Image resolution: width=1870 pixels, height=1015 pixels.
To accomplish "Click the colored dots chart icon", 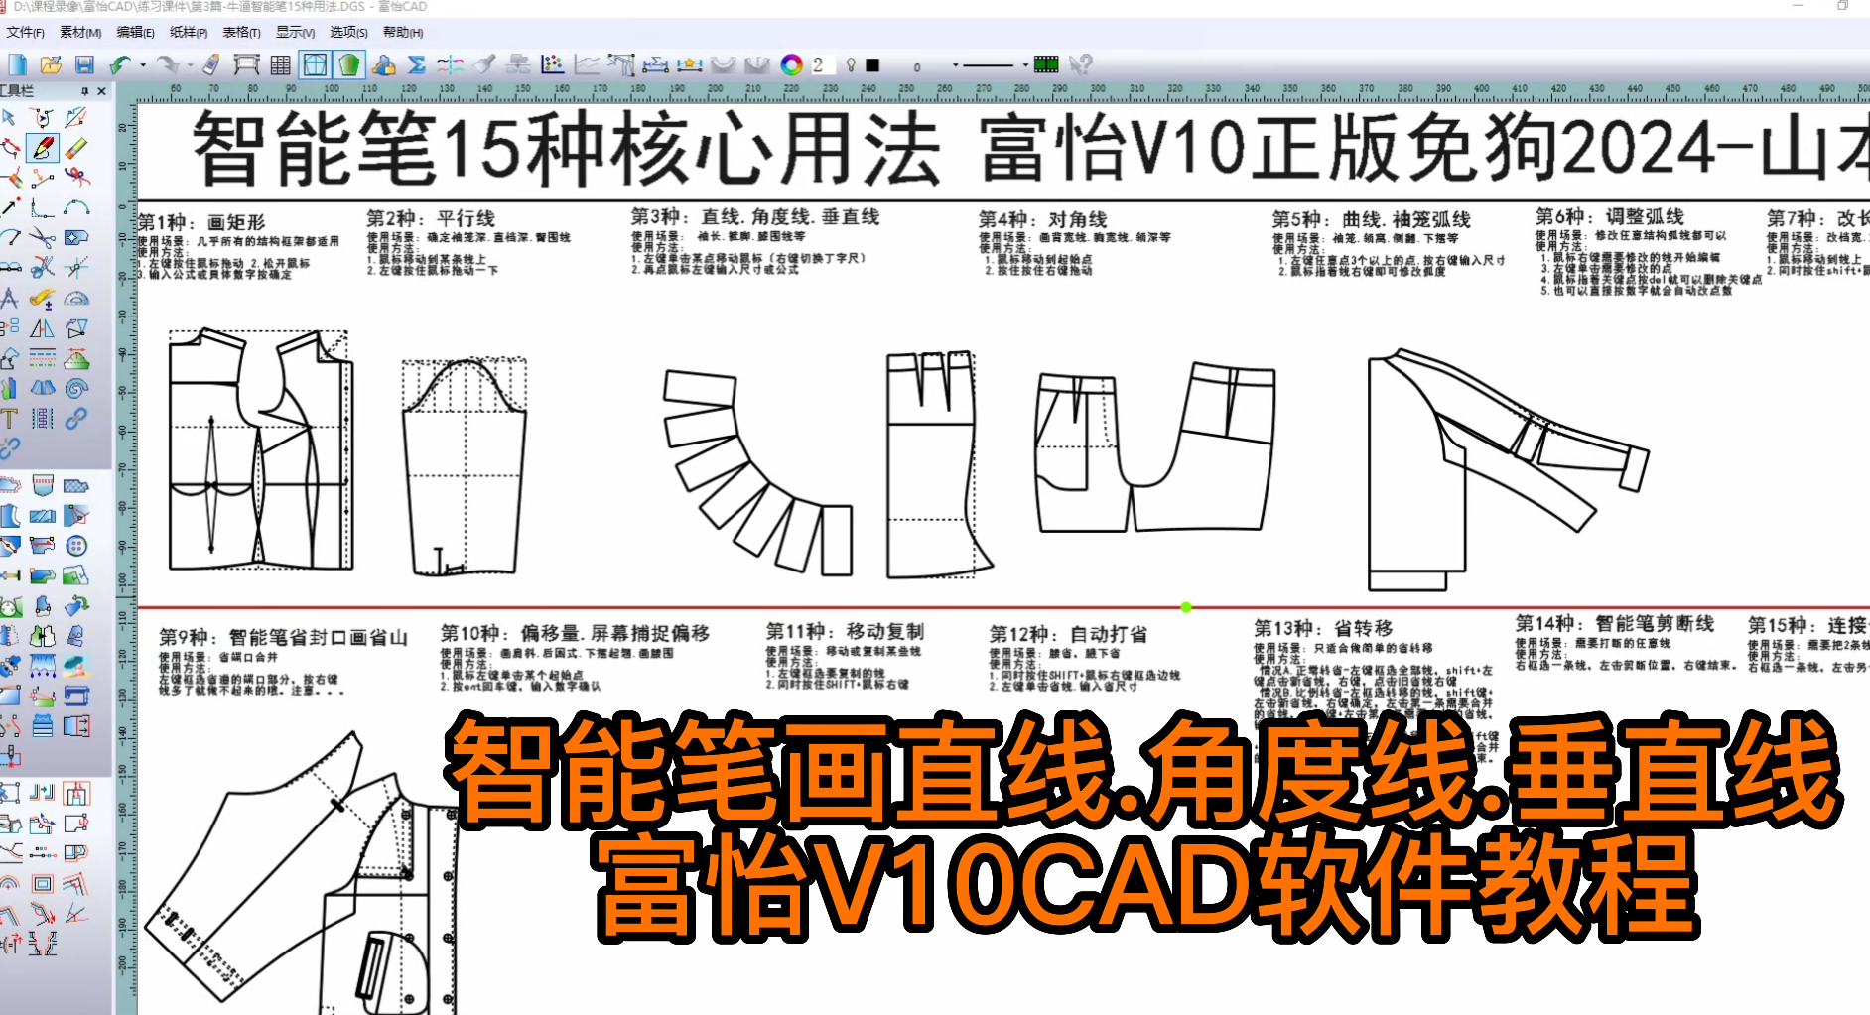I will pyautogui.click(x=553, y=64).
